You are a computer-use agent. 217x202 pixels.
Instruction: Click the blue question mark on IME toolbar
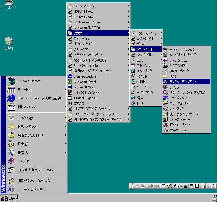208,186
